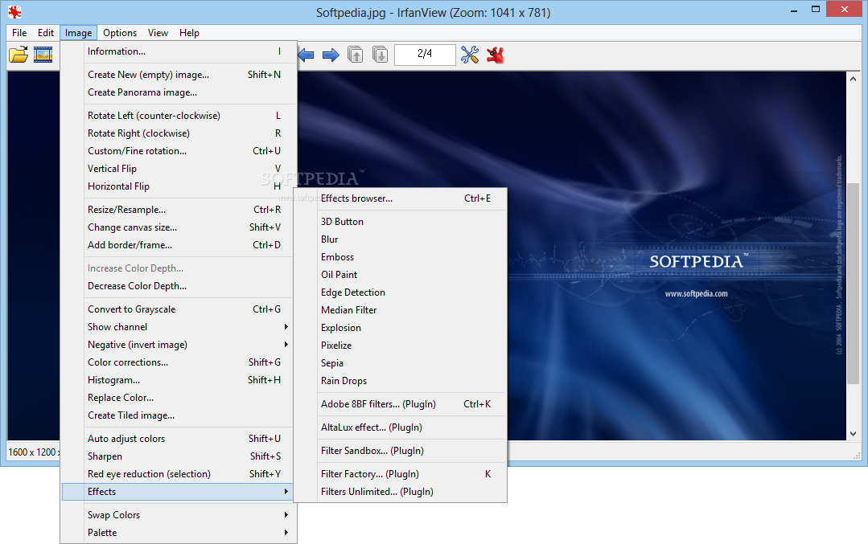The height and width of the screenshot is (544, 868).
Task: Apply the Explosion effect
Action: (x=400, y=328)
